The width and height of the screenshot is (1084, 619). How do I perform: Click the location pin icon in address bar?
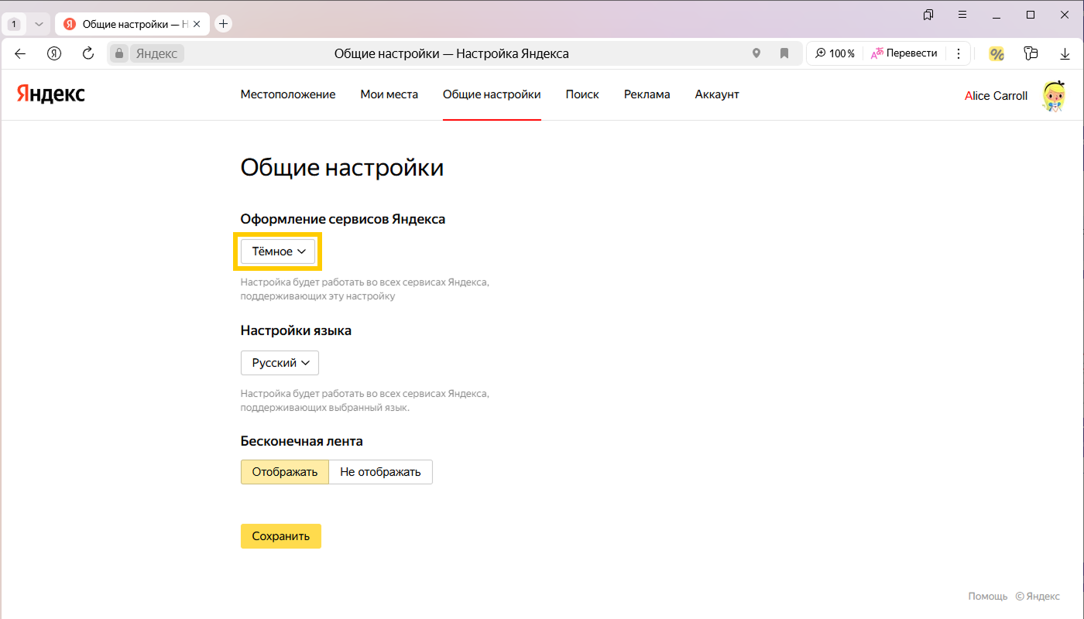tap(756, 53)
